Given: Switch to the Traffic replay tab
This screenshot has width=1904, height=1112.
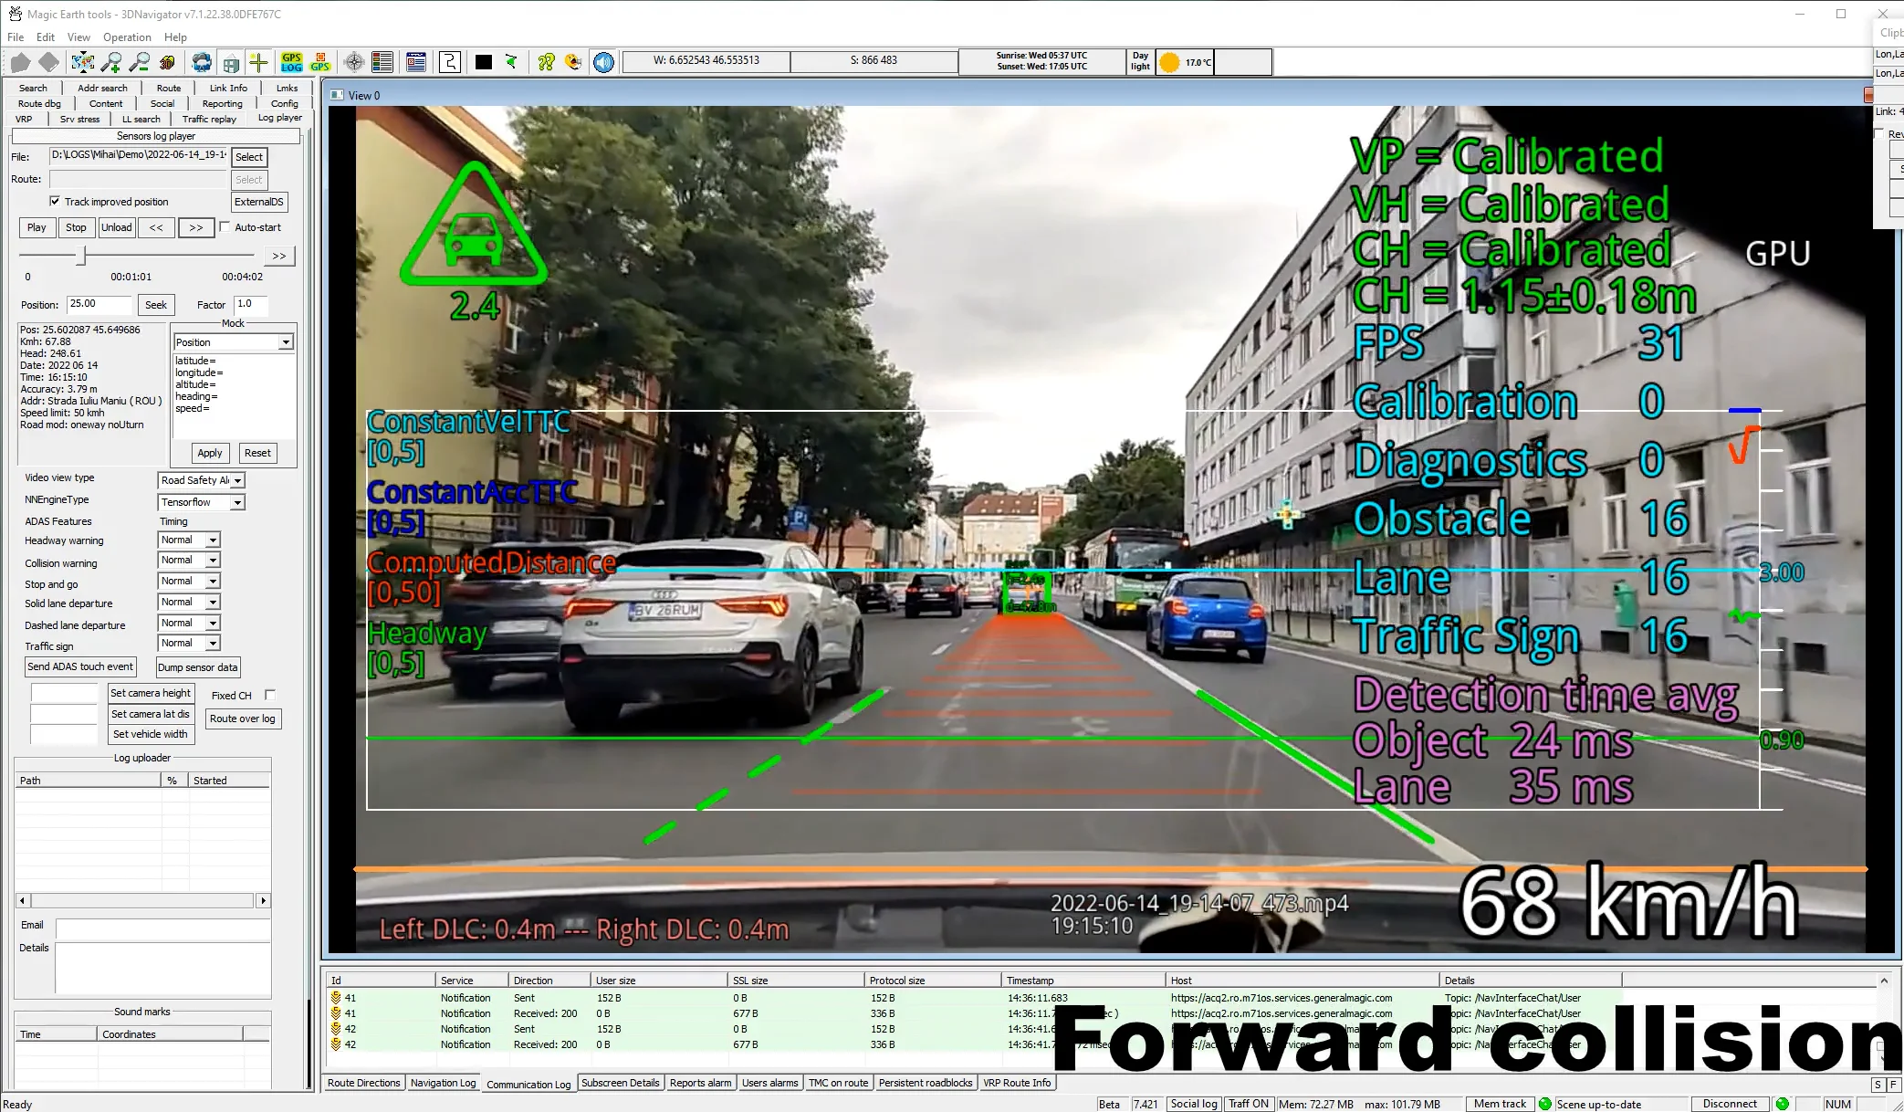Looking at the screenshot, I should tap(208, 119).
